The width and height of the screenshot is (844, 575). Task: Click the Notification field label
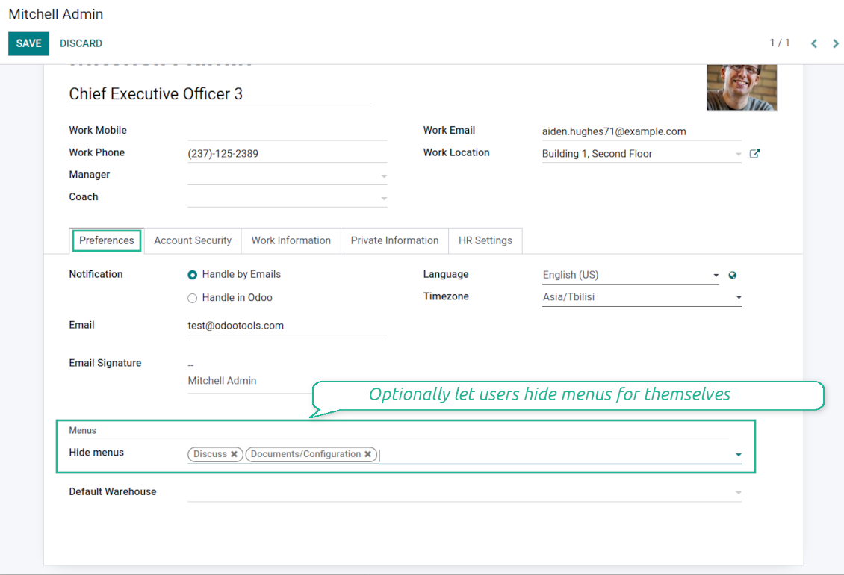[96, 274]
